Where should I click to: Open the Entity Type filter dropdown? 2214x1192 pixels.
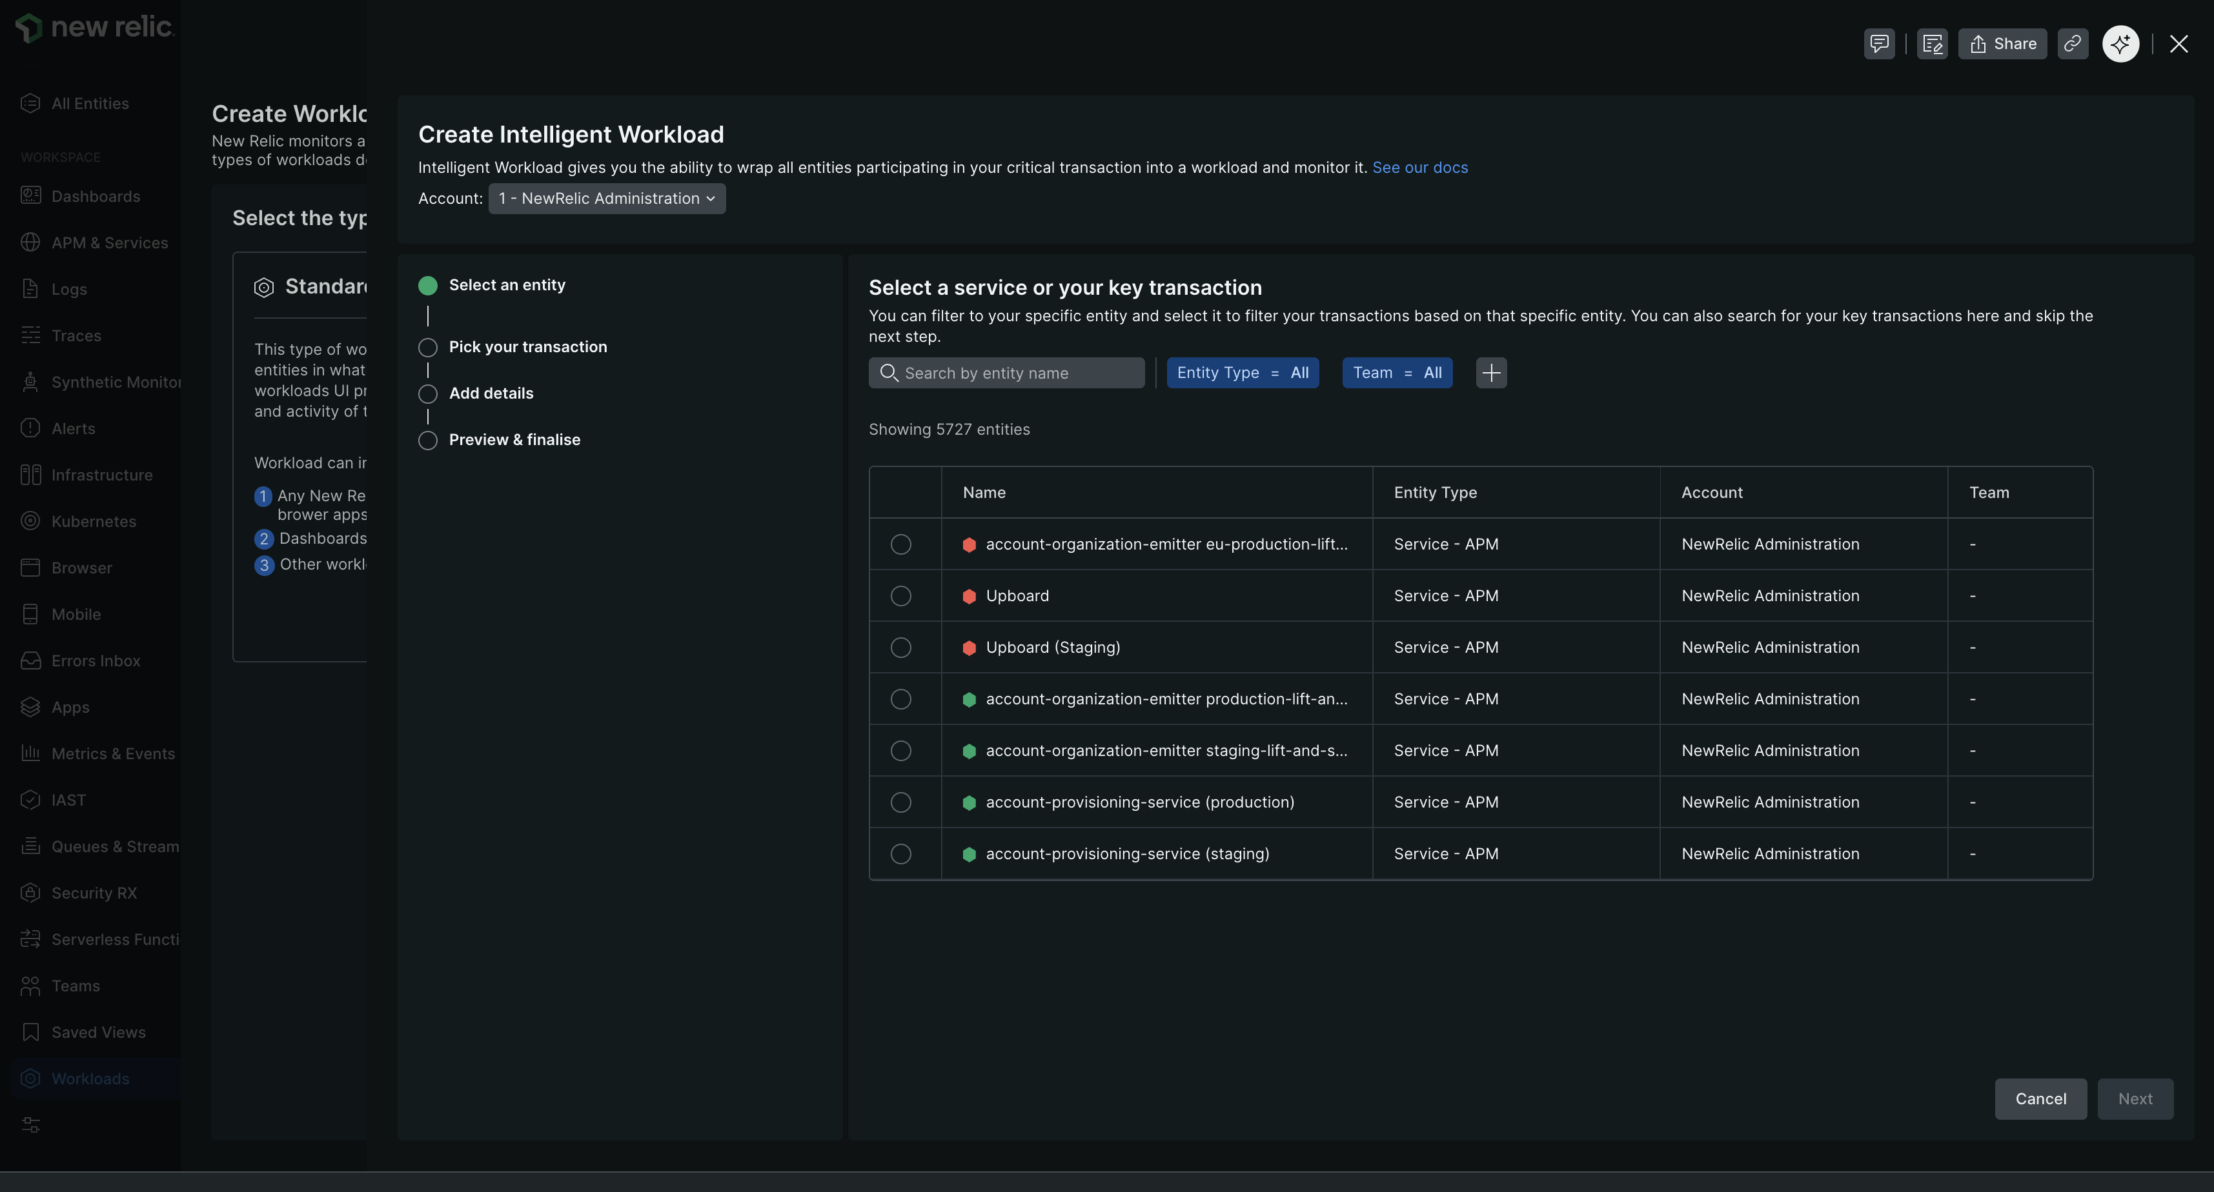1243,372
